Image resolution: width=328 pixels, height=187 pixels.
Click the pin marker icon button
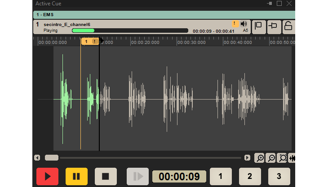tap(273, 26)
